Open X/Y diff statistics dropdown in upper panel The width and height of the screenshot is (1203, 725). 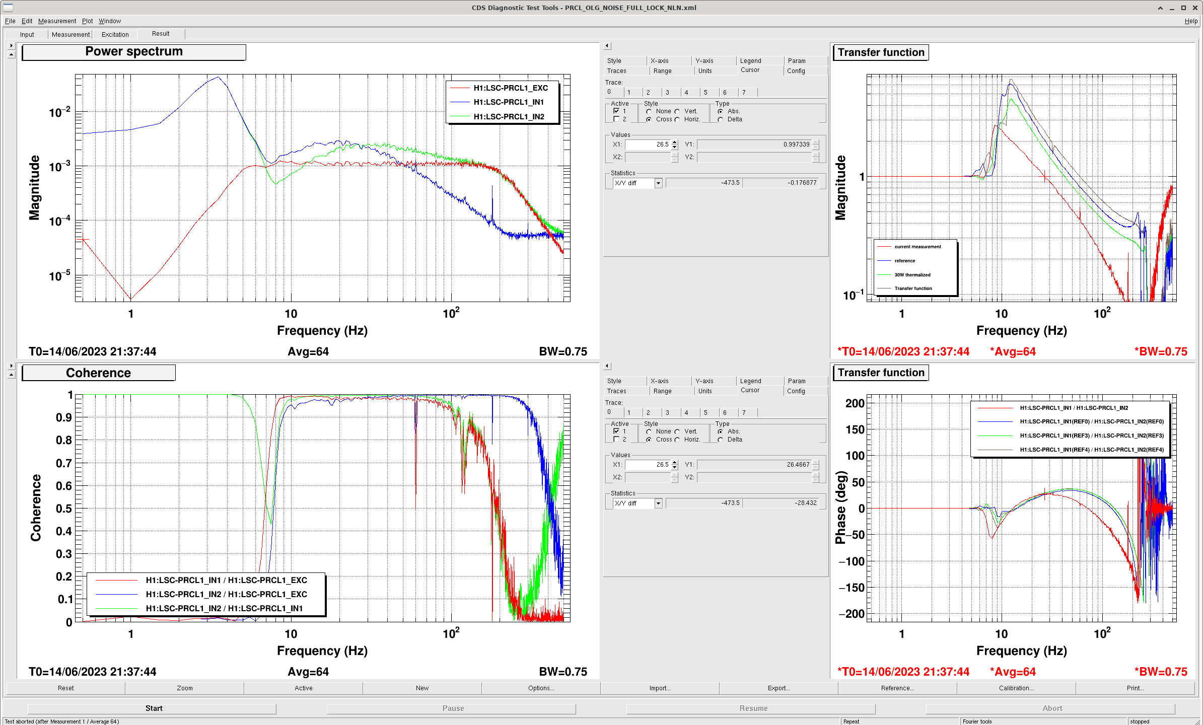(658, 183)
